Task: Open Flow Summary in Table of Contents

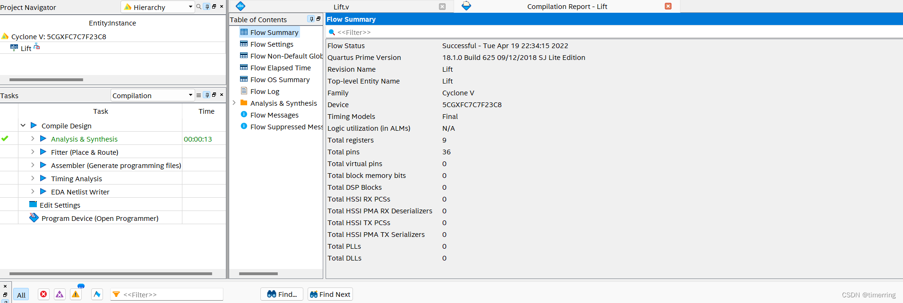Action: (274, 33)
